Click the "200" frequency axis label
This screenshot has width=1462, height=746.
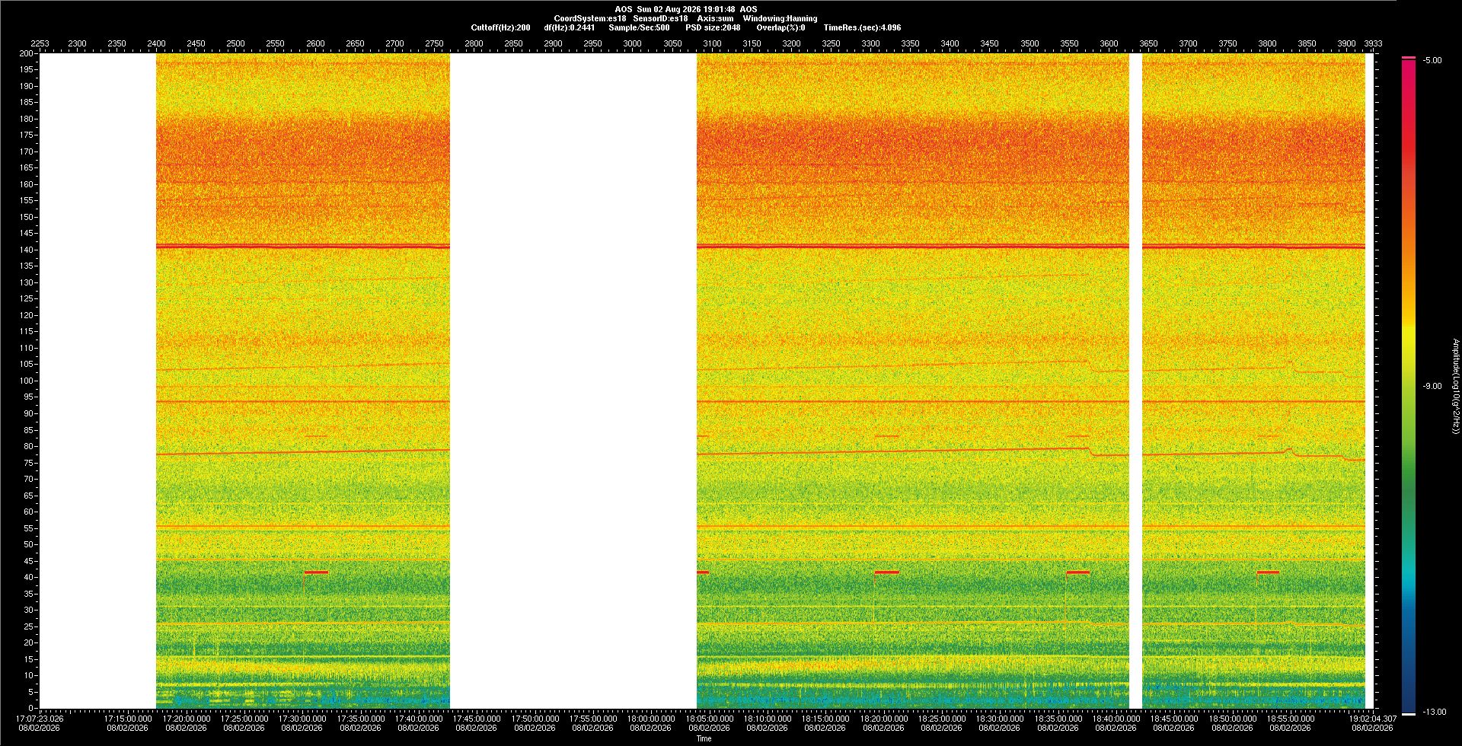pos(27,53)
